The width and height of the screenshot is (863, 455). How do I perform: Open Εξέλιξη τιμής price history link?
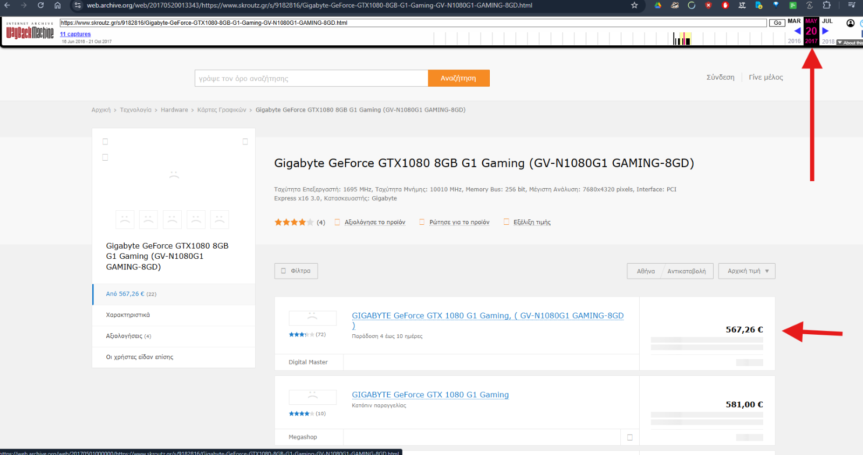click(x=532, y=222)
